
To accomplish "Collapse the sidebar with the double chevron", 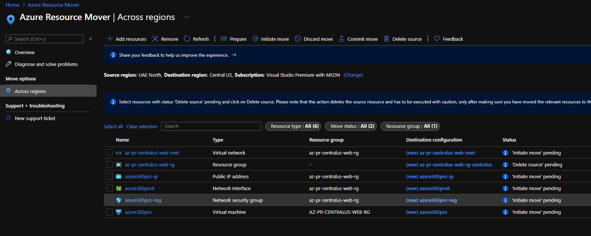I will coord(91,39).
